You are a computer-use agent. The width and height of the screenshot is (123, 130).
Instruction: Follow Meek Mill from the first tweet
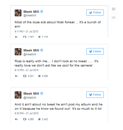95,12
